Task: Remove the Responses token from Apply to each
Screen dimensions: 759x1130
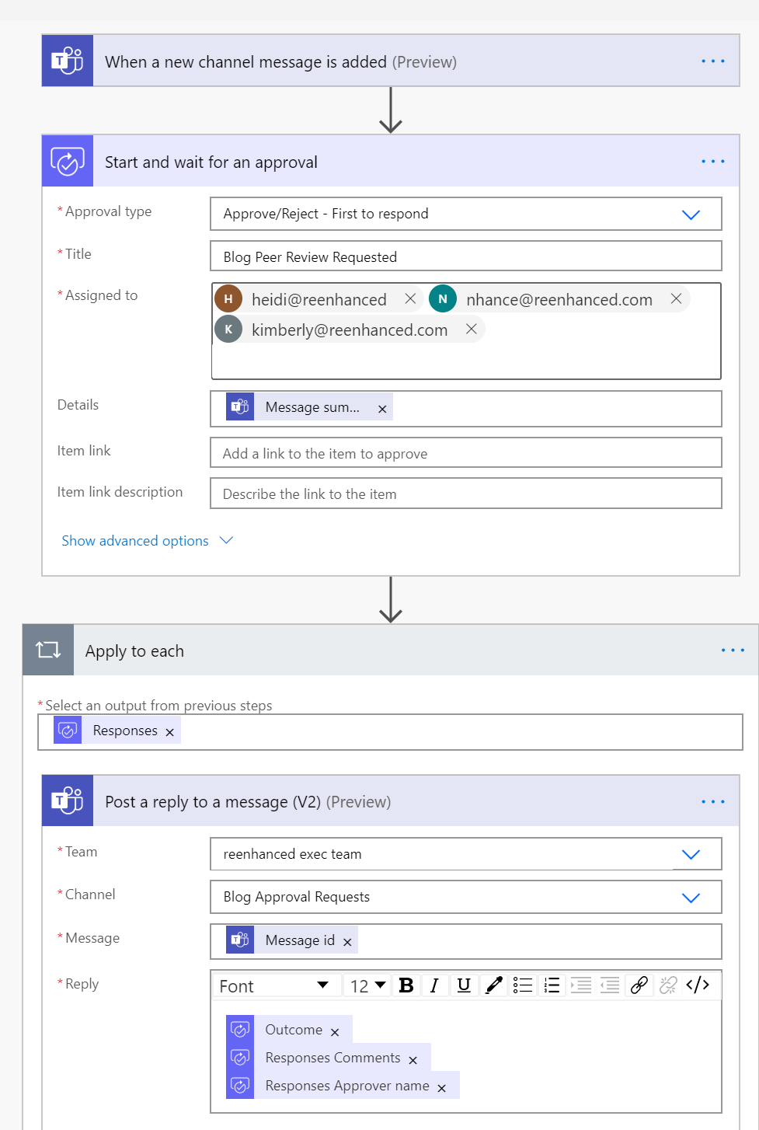Action: pyautogui.click(x=169, y=731)
